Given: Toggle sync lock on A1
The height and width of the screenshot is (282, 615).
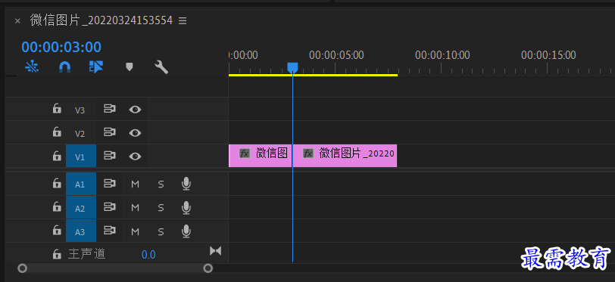Looking at the screenshot, I should [x=109, y=183].
